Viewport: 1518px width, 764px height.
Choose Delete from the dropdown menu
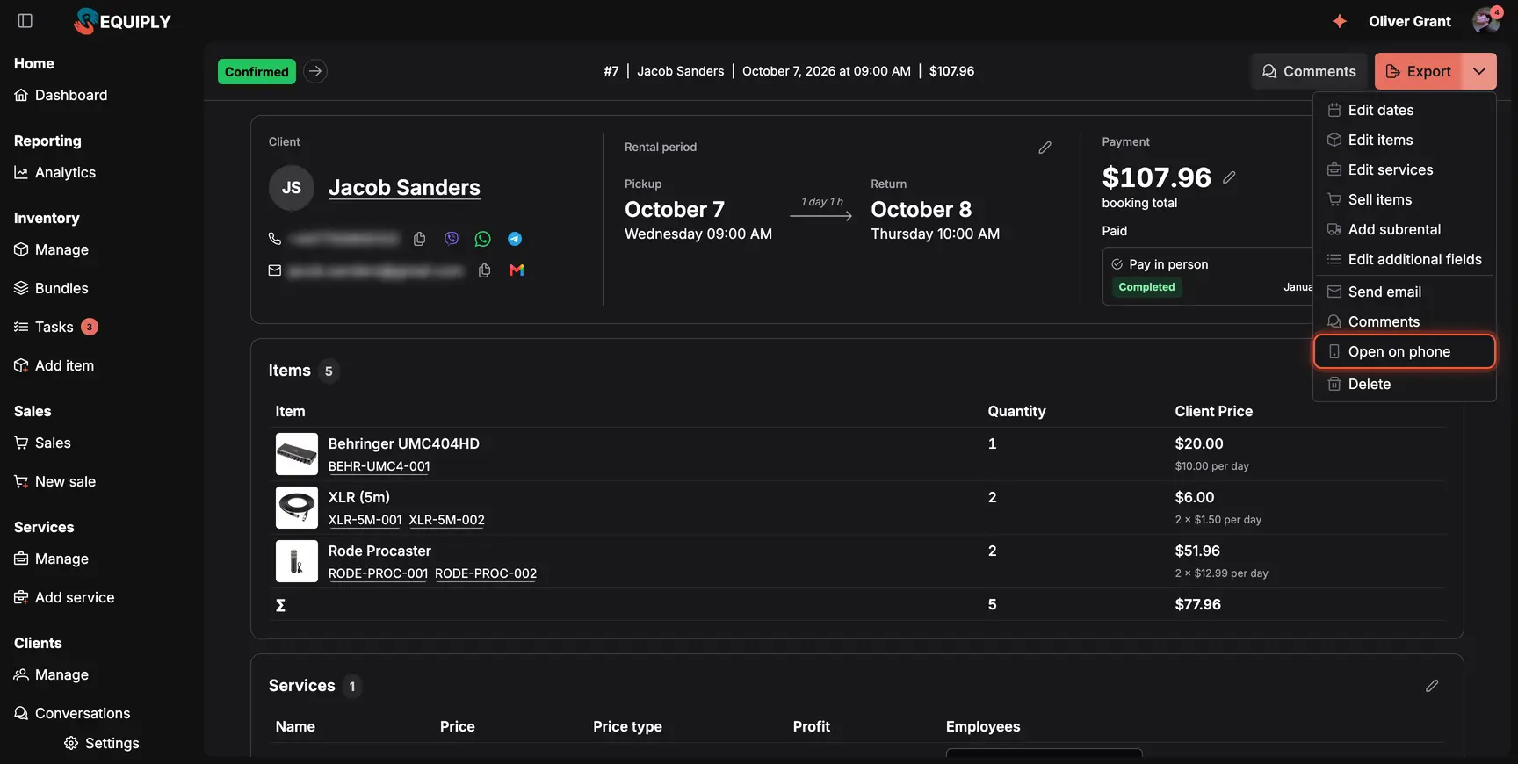pos(1404,384)
